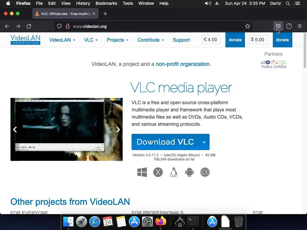Open tracking protection shield icon

[x=59, y=26]
